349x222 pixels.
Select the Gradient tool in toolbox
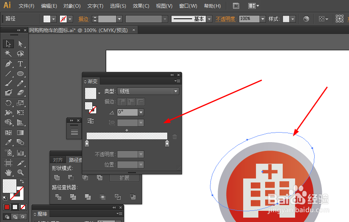(x=20, y=133)
